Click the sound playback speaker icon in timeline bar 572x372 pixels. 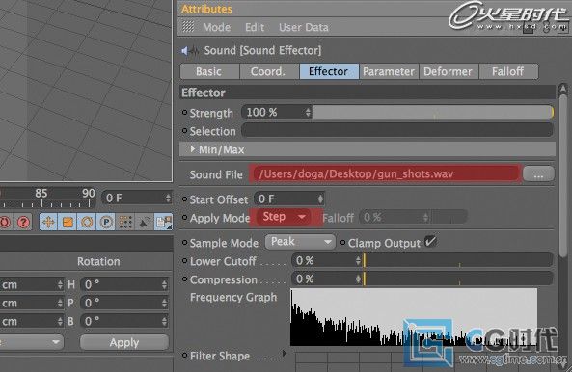click(145, 222)
